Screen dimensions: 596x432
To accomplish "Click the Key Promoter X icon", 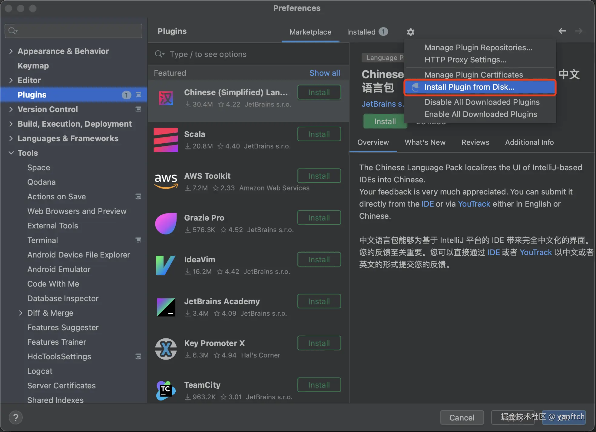I will (166, 349).
